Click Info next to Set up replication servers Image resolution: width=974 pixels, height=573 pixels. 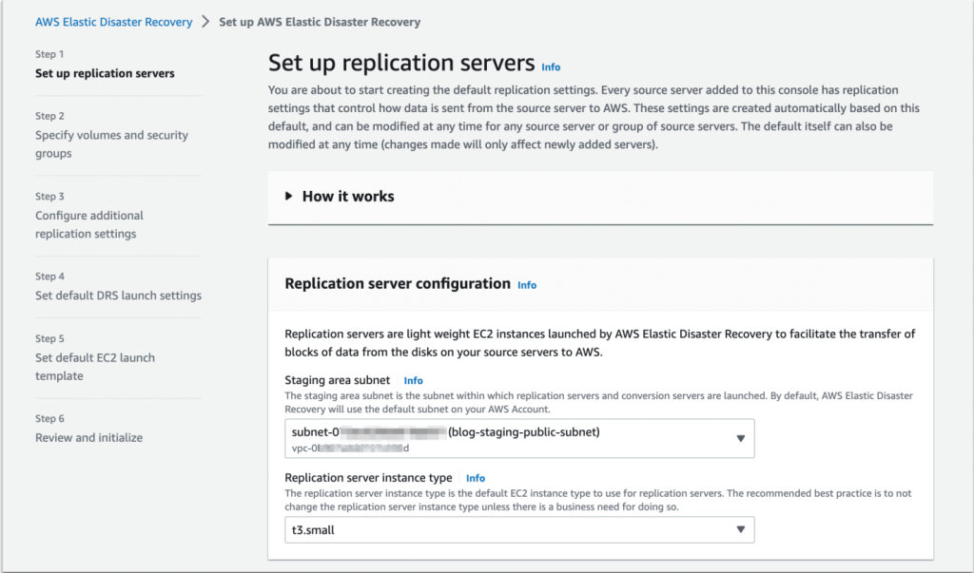click(551, 67)
